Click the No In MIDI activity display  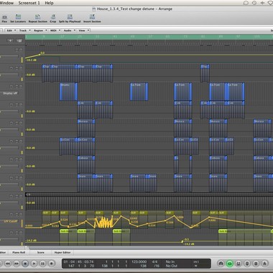[170, 262]
